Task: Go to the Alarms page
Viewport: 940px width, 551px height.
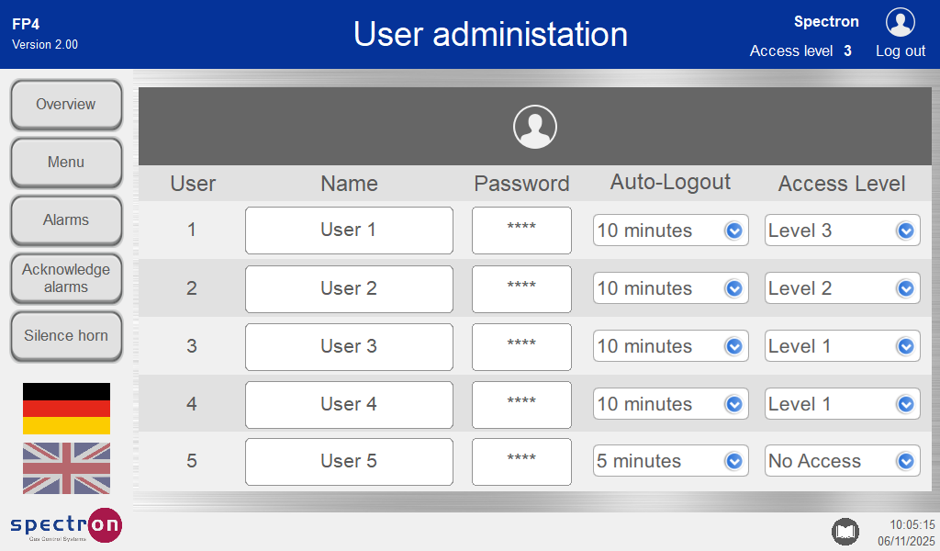Action: (x=66, y=220)
